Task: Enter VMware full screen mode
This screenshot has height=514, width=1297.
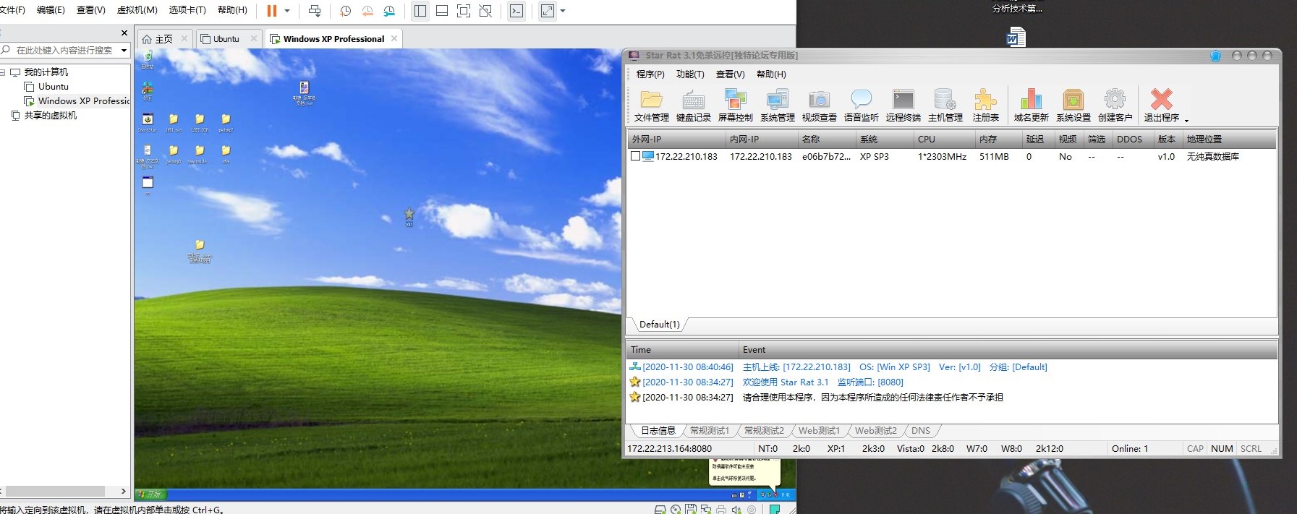Action: 464,11
